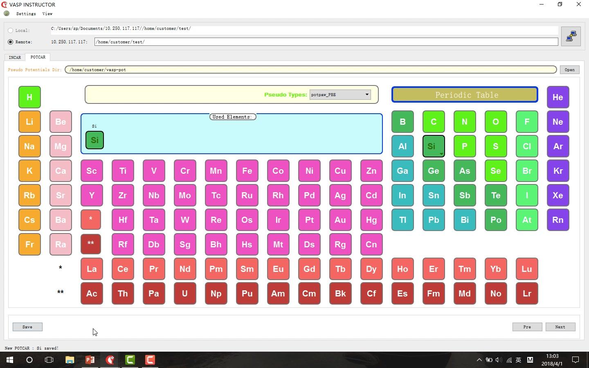Select the Helium He element
The image size is (589, 368).
click(558, 97)
